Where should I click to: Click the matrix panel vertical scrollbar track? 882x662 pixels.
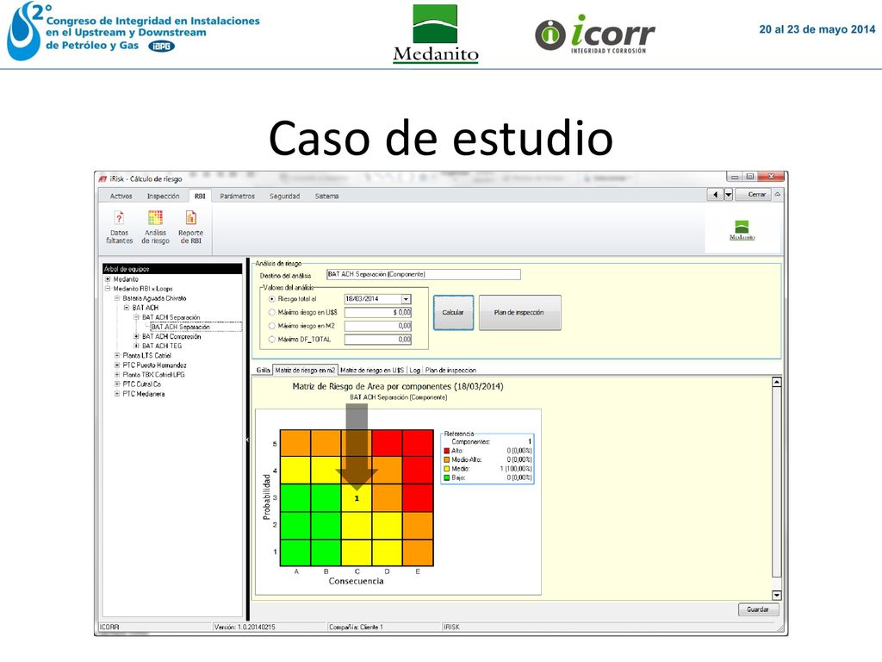(x=776, y=489)
